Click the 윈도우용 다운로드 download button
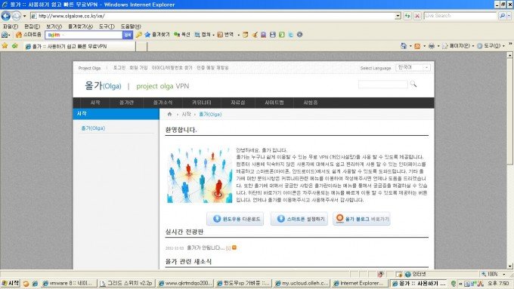 pos(235,219)
